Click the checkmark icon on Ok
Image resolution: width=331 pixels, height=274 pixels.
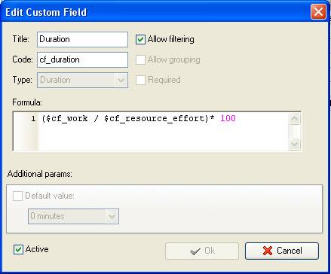[195, 251]
